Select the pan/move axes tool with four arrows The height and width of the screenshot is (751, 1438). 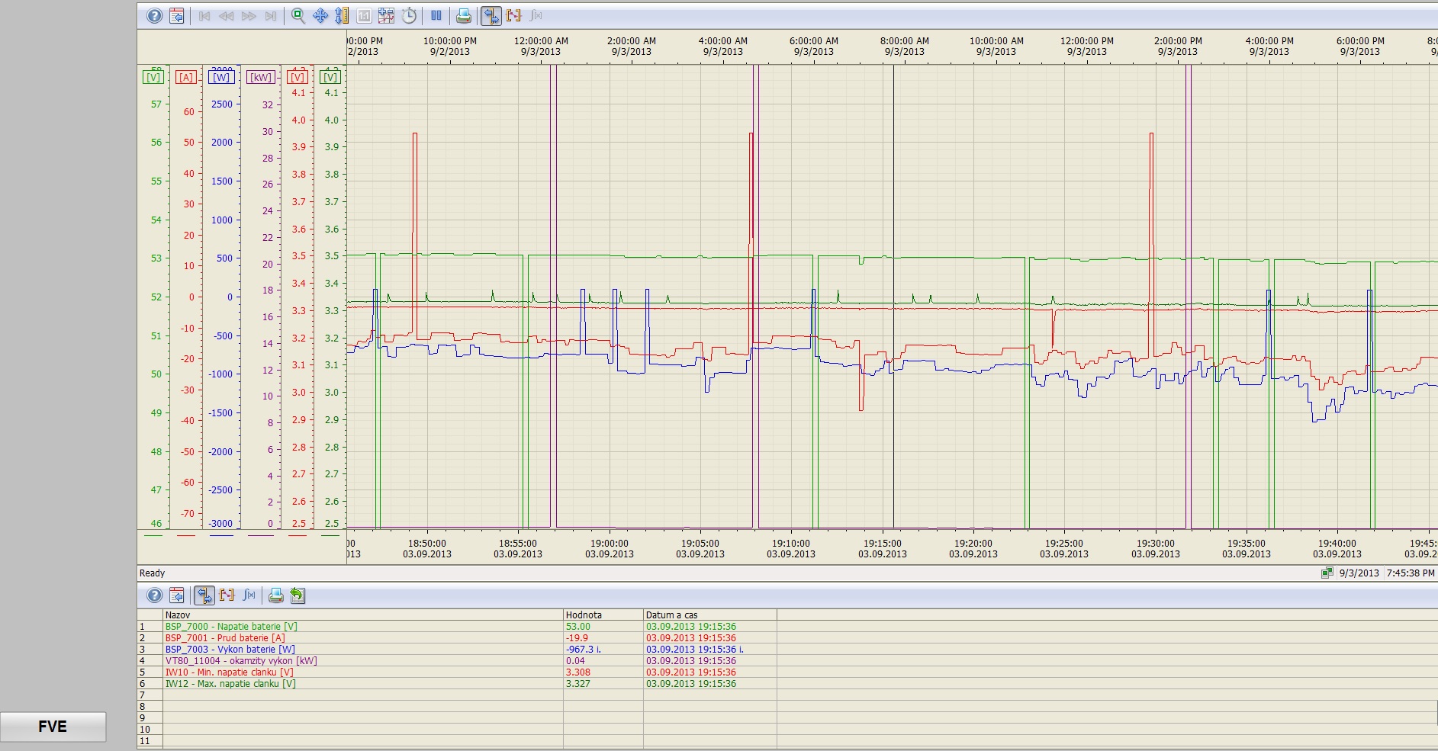click(x=320, y=16)
